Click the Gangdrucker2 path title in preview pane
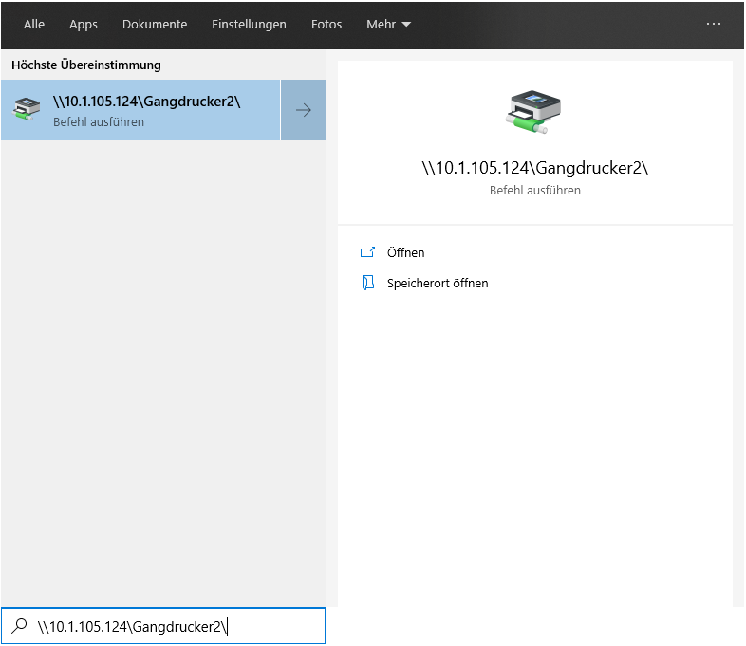 click(x=535, y=168)
